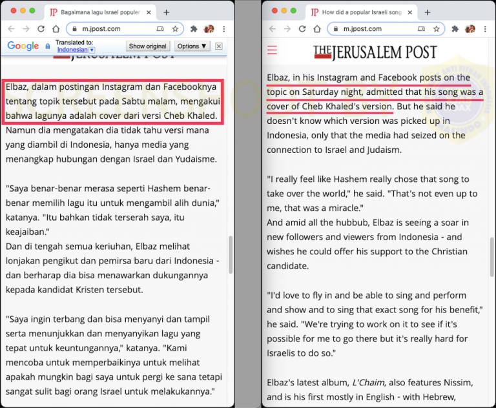Open the Jerusalem Post hamburger menu
The image size is (496, 408).
tap(272, 50)
